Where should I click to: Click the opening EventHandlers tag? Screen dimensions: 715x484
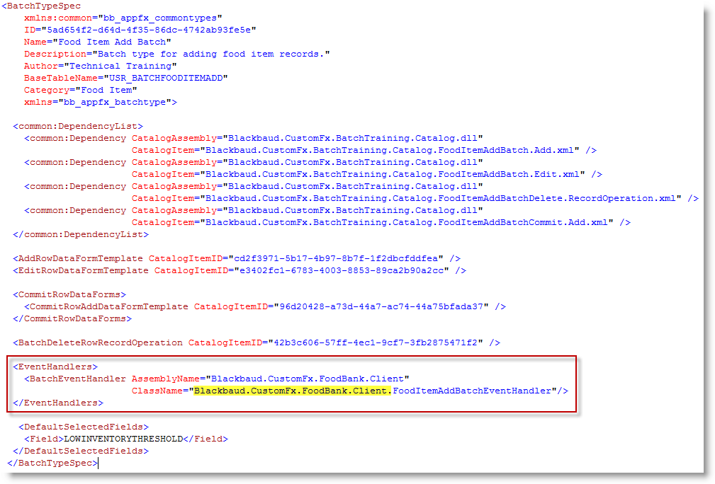[55, 367]
